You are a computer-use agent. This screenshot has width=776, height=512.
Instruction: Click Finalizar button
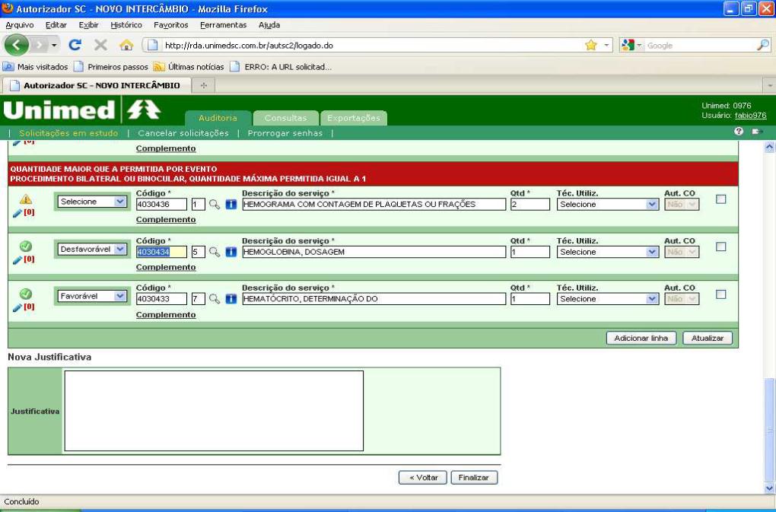coord(474,478)
